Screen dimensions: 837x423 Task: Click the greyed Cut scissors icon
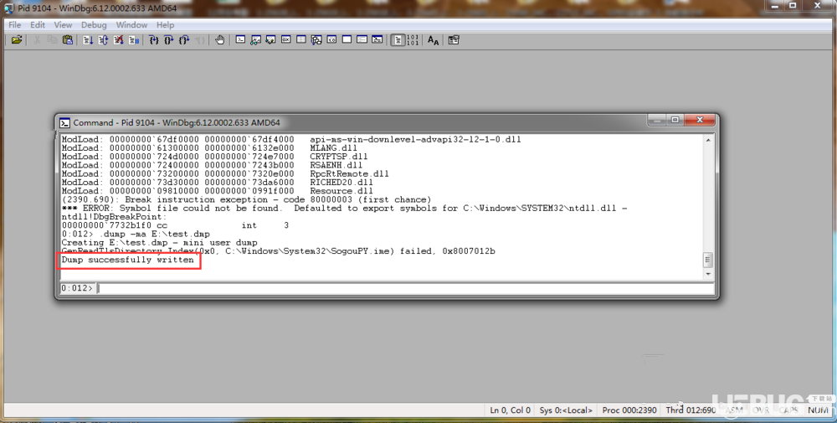point(37,40)
